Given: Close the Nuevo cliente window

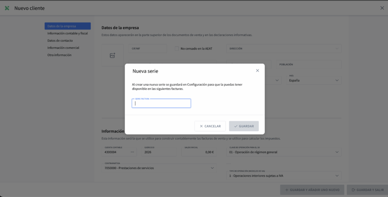Looking at the screenshot, I should [382, 8].
